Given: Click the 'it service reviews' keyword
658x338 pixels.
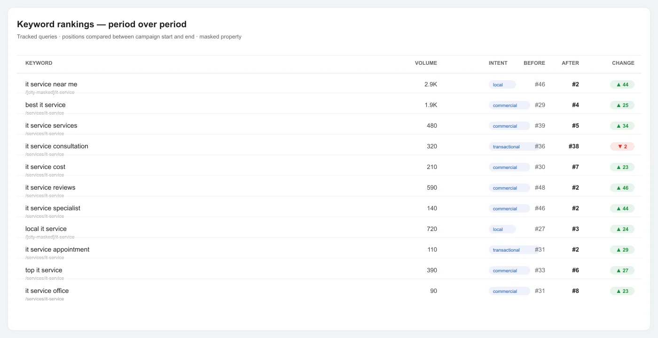Looking at the screenshot, I should 50,187.
